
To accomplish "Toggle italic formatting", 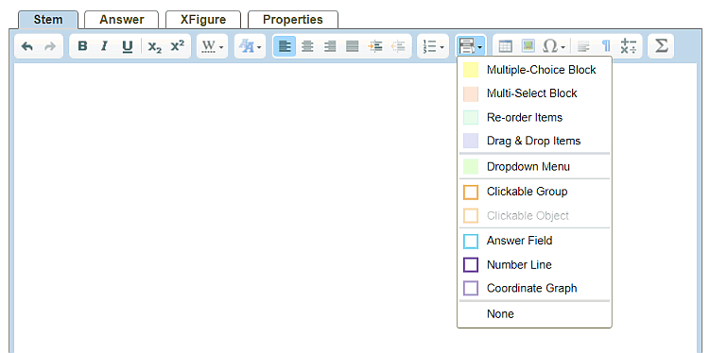I will pyautogui.click(x=105, y=46).
